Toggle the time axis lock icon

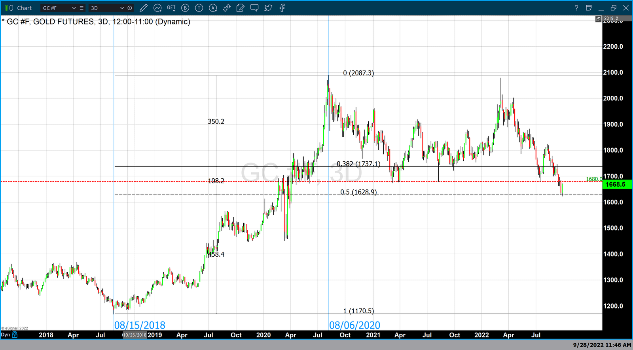point(15,335)
